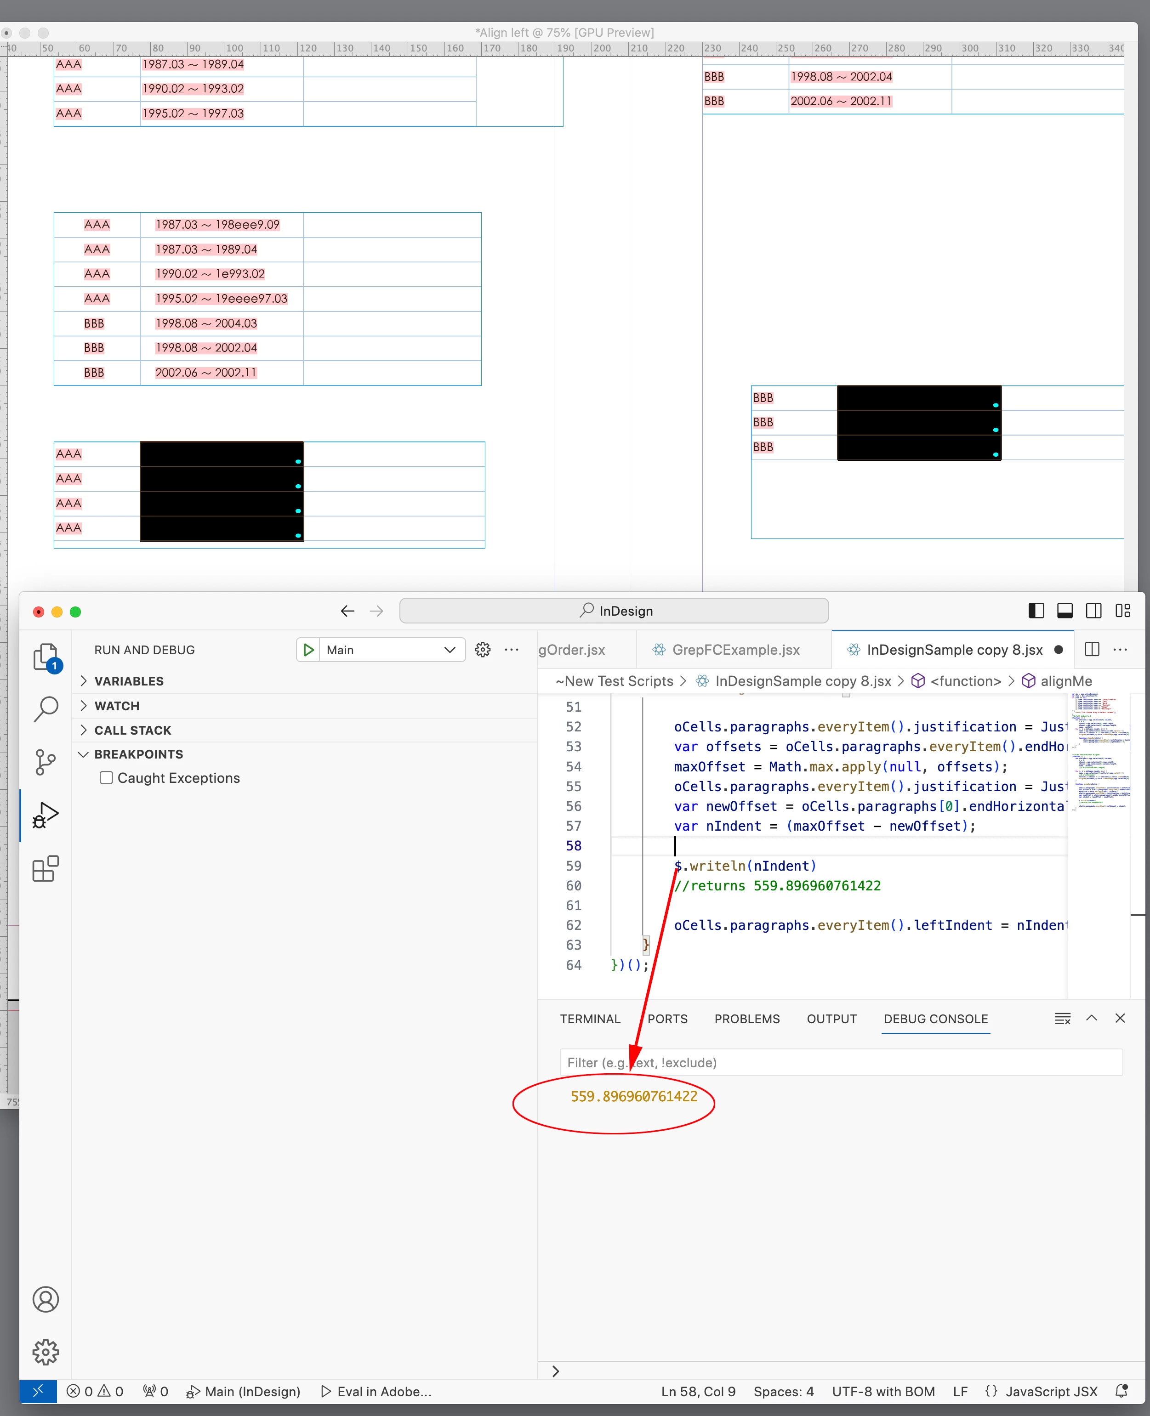Open the Accounts icon in activity bar
The width and height of the screenshot is (1150, 1416).
click(x=46, y=1299)
